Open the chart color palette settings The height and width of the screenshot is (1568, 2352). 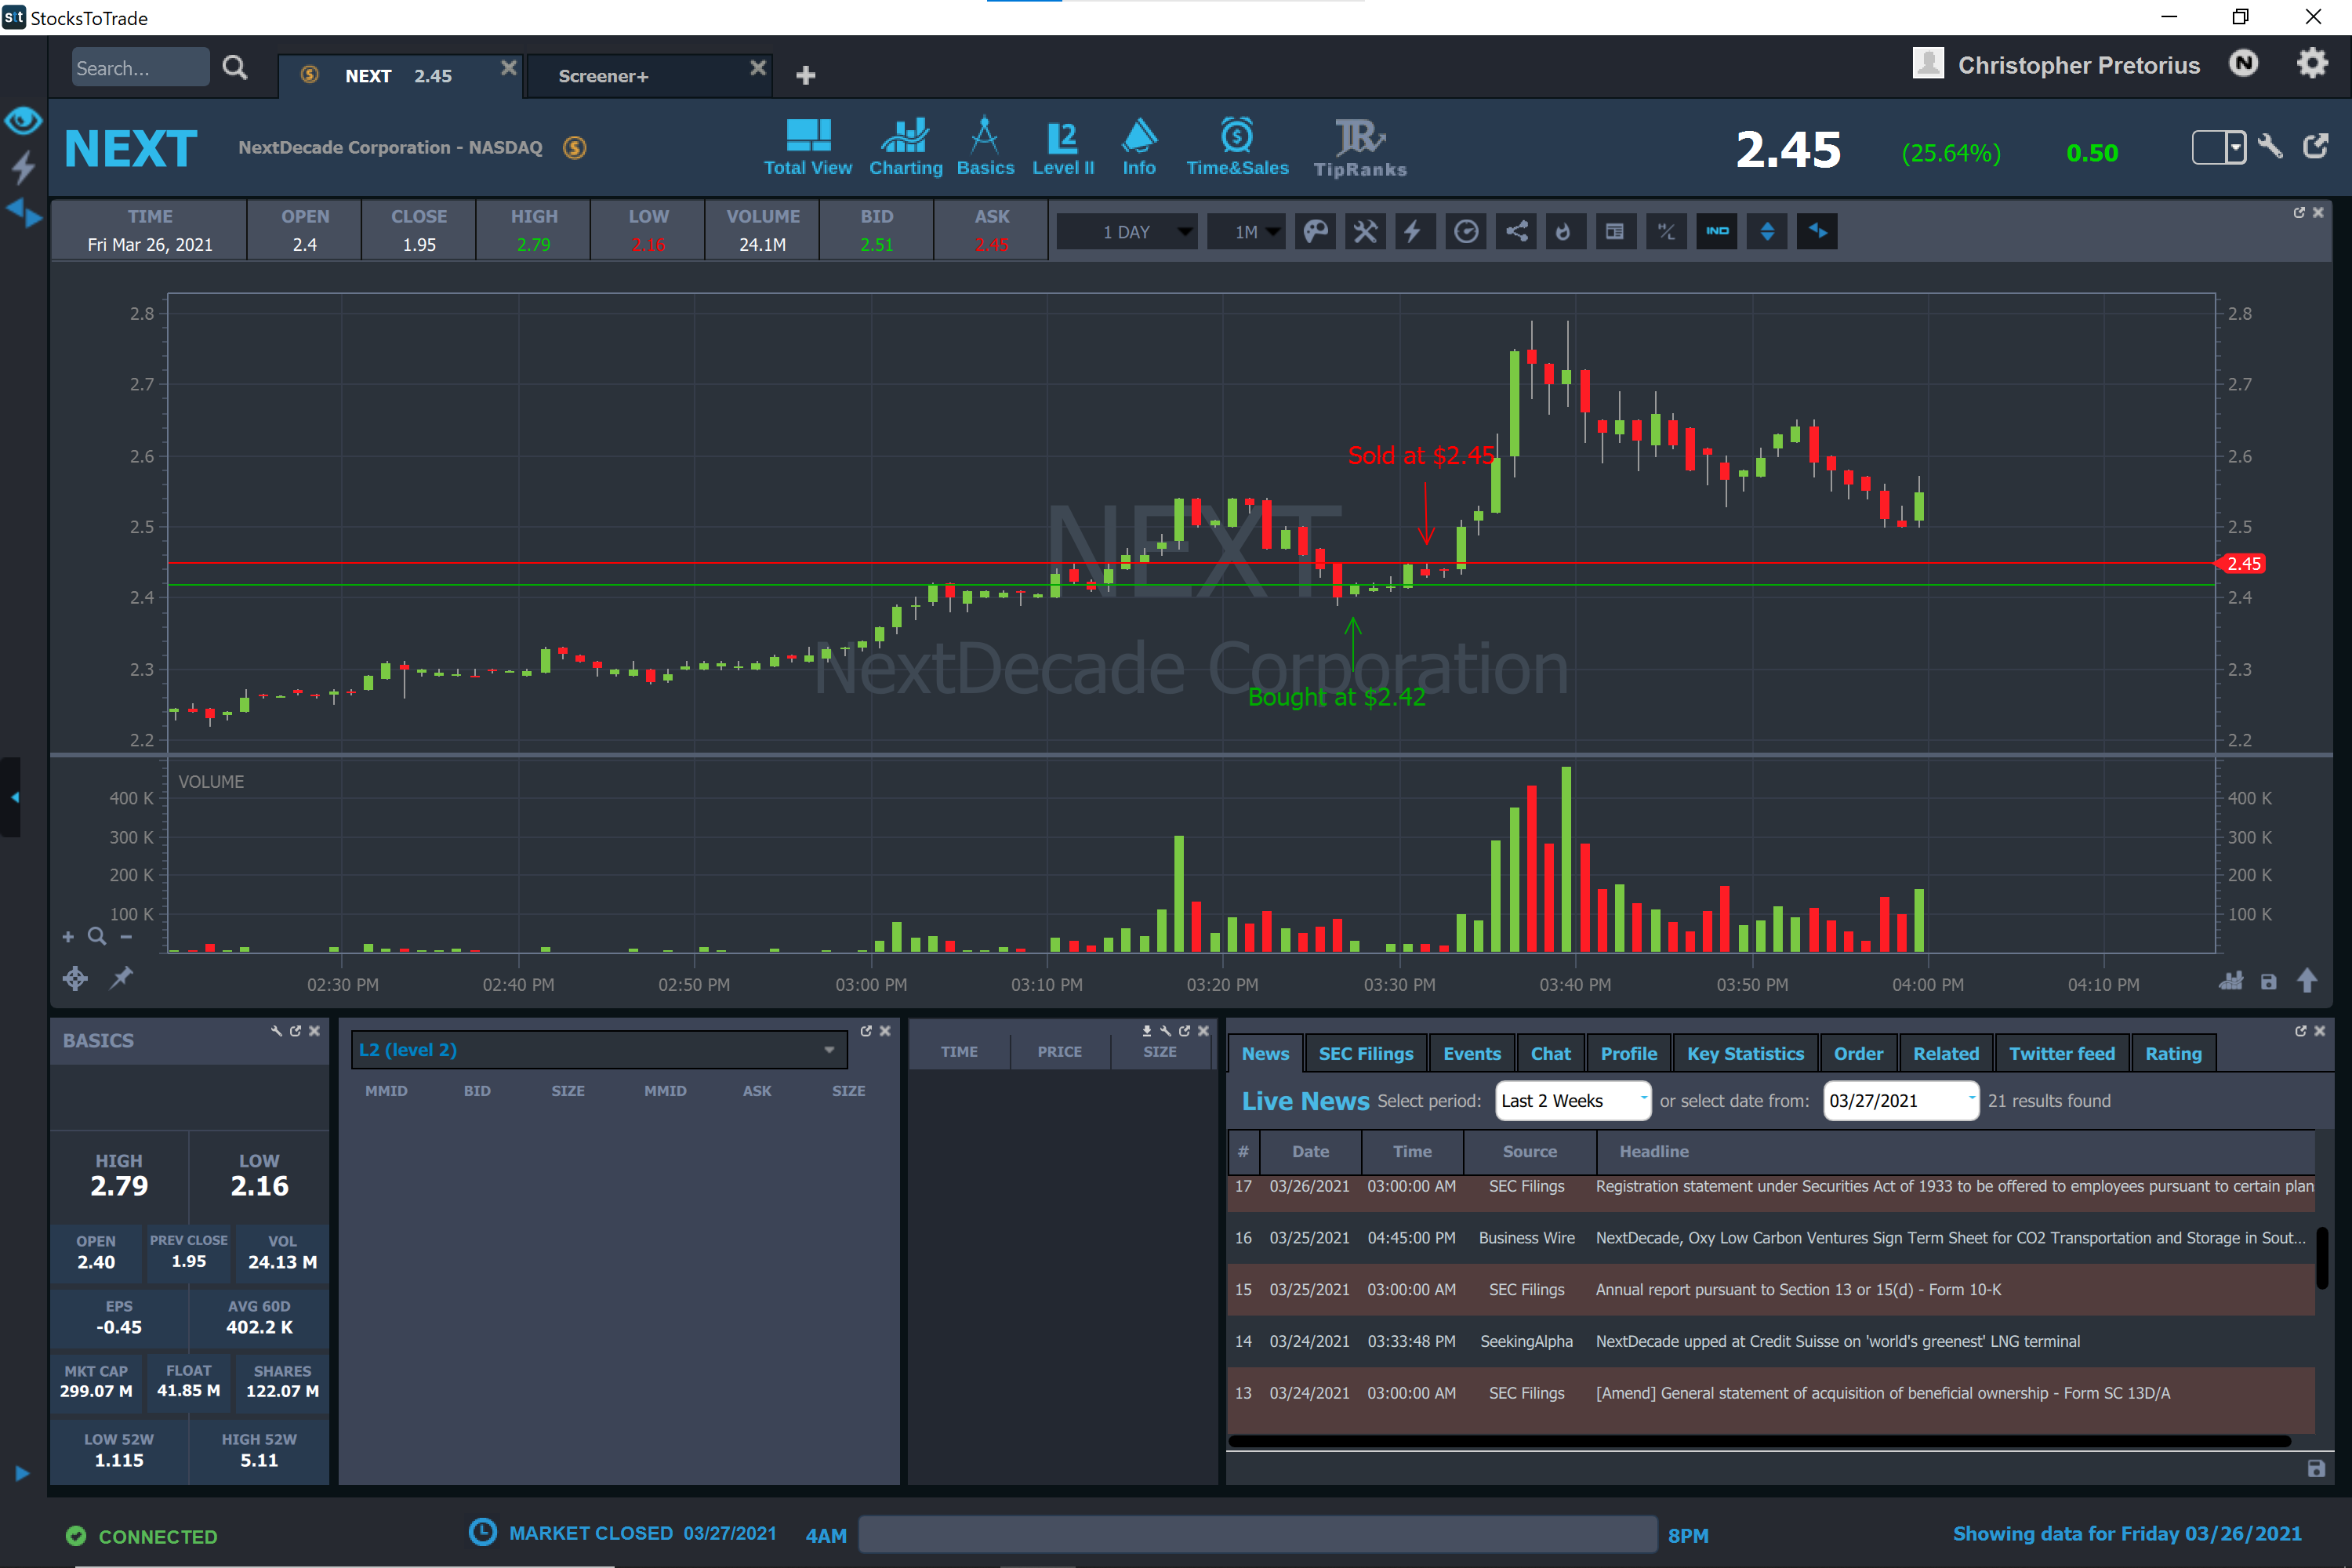pyautogui.click(x=1315, y=232)
